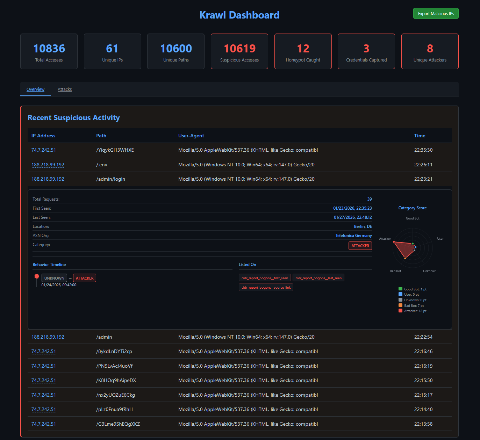Click the red timeline marker pin
480x440 pixels.
36,275
